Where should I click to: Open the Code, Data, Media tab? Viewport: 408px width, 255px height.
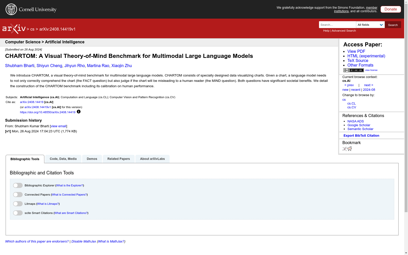coord(63,159)
